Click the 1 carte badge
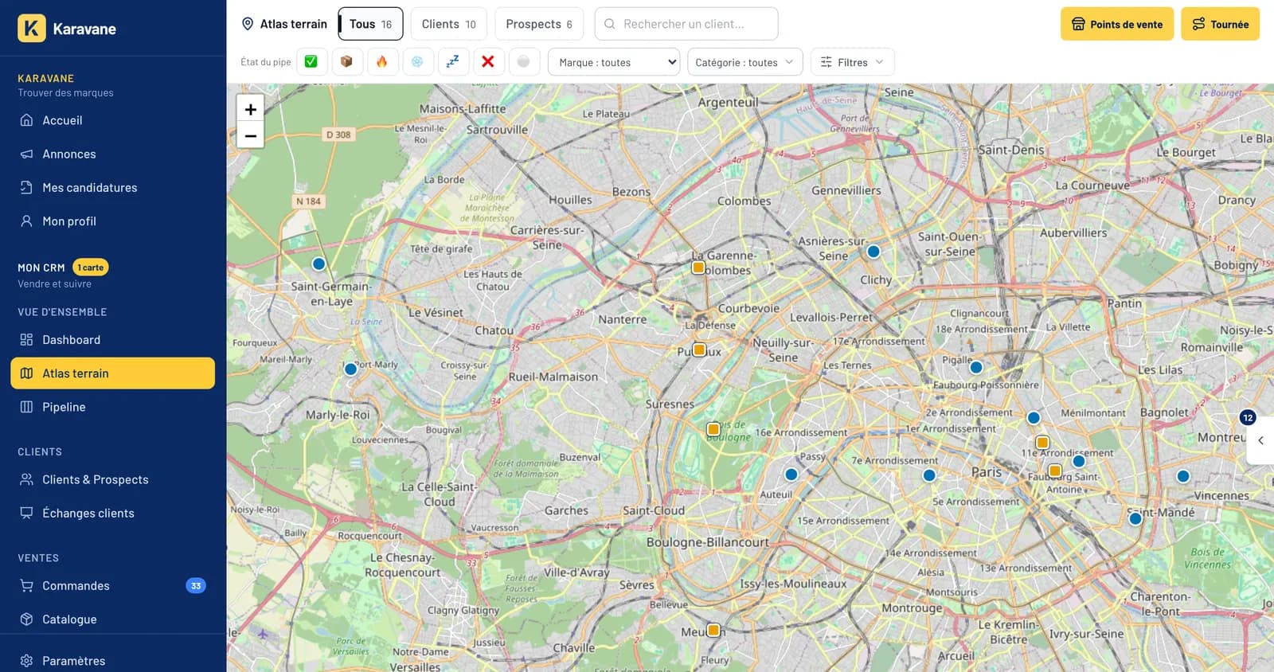Viewport: 1274px width, 672px height. click(91, 268)
